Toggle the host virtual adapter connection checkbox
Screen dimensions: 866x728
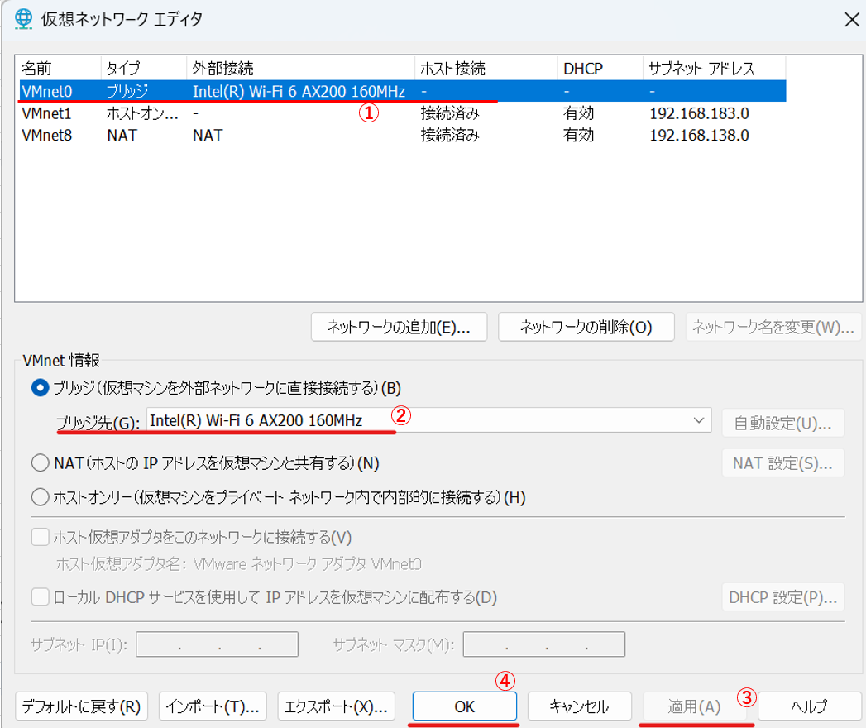[40, 537]
